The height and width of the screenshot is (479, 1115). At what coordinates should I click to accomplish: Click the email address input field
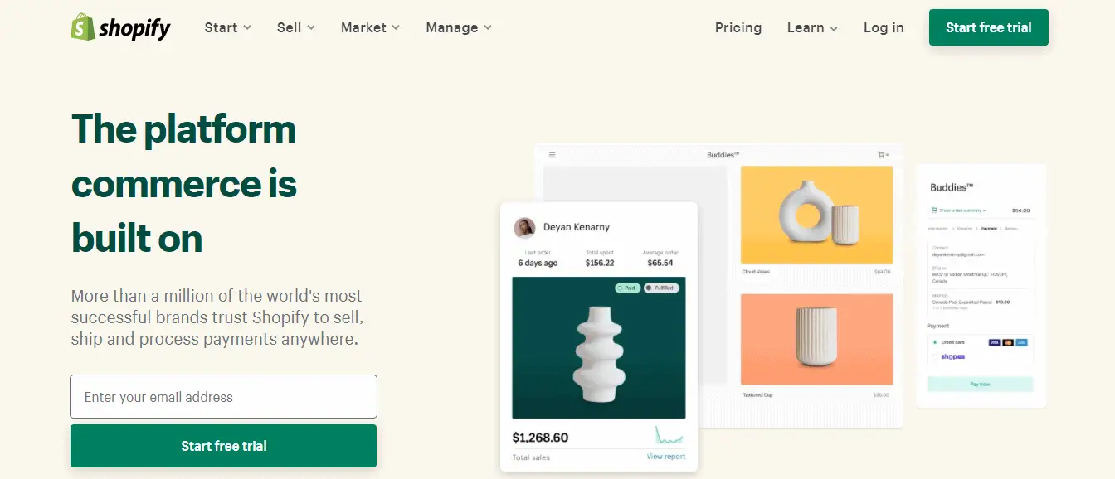pyautogui.click(x=224, y=397)
